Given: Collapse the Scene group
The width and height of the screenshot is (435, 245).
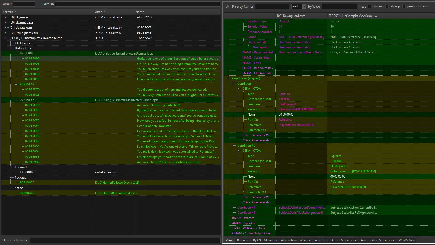Looking at the screenshot, I should 11,188.
